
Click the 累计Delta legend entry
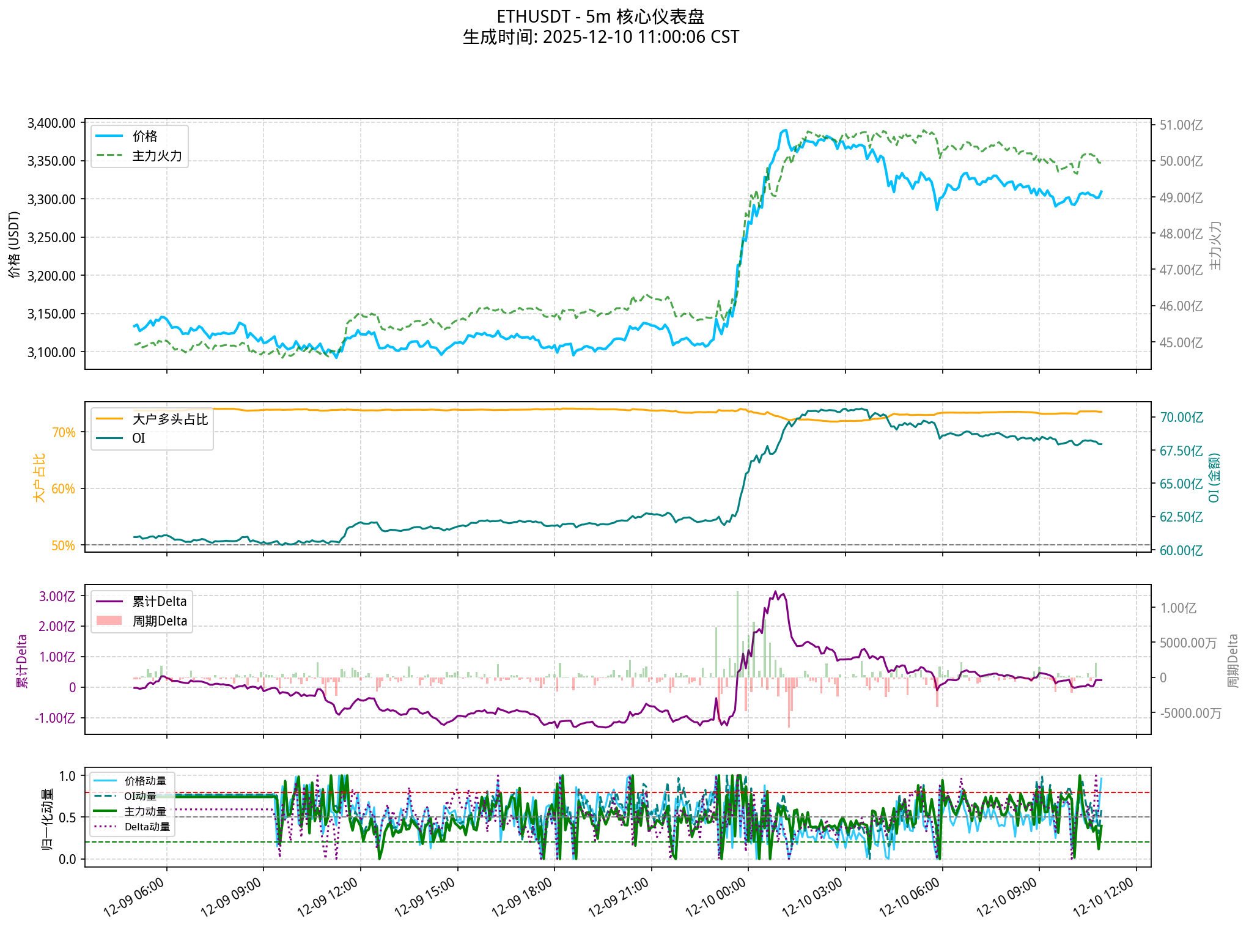point(159,602)
